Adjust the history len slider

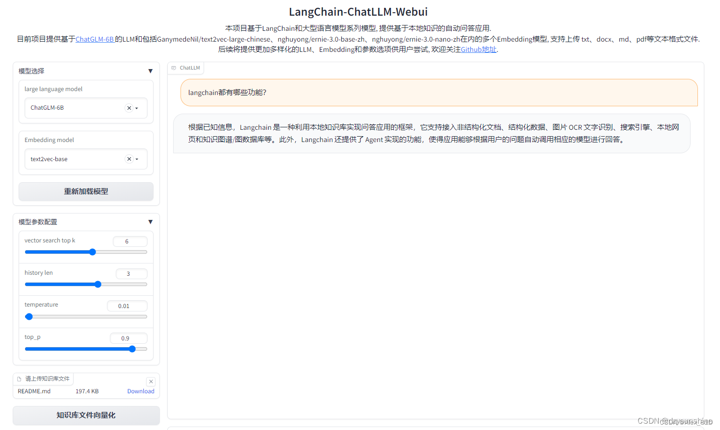pyautogui.click(x=86, y=284)
